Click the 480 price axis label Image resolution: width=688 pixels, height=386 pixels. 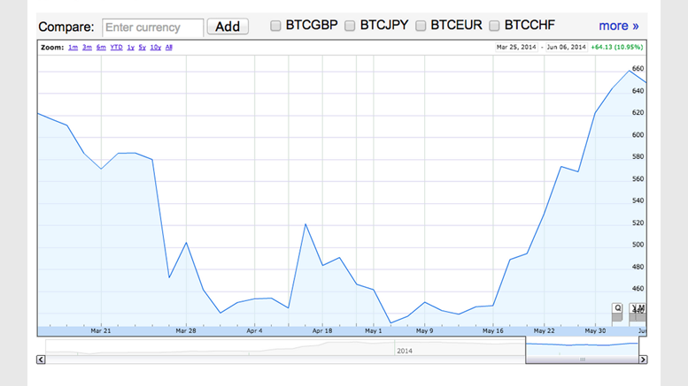(x=638, y=267)
